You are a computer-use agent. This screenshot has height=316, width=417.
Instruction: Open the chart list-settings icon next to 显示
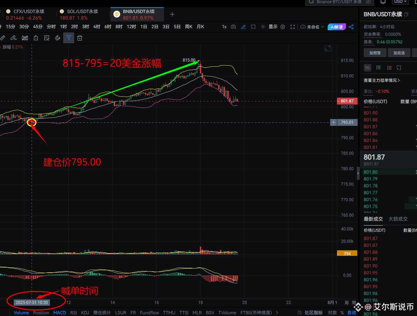(263, 27)
